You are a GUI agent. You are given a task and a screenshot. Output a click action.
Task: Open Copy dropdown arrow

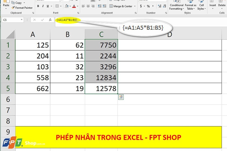[24, 3]
